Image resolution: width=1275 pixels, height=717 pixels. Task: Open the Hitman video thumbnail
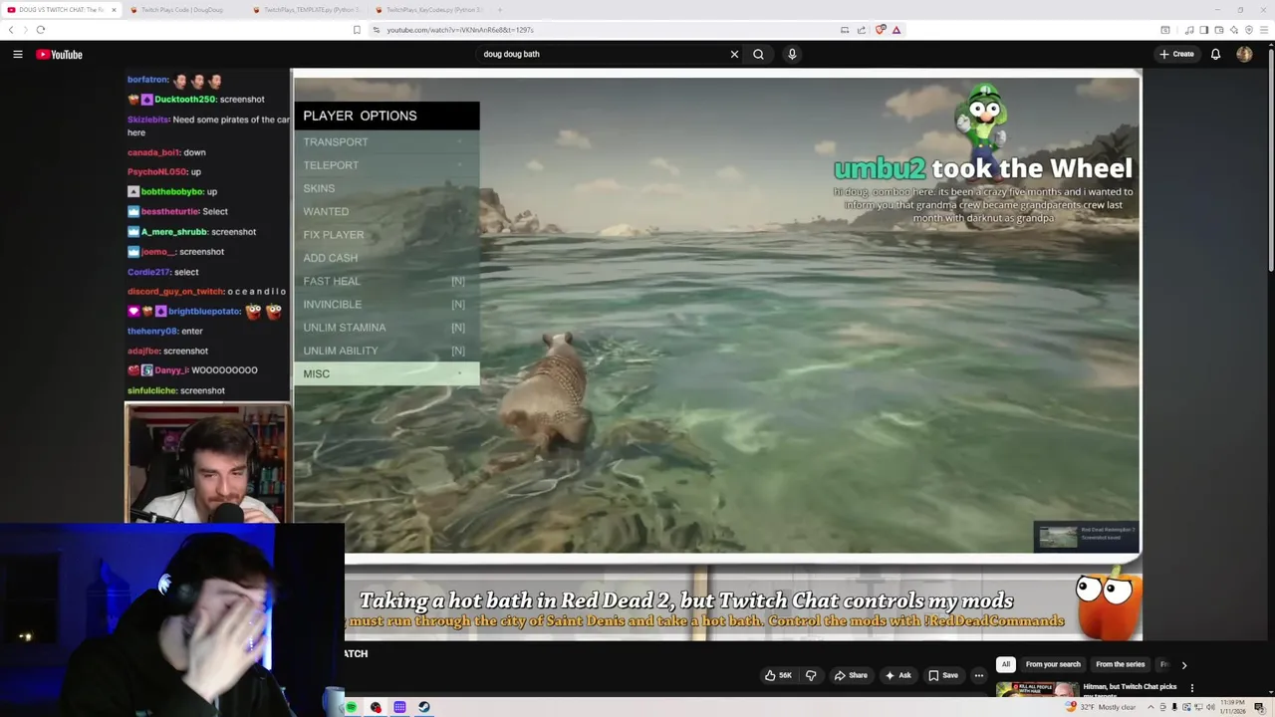point(1036,688)
